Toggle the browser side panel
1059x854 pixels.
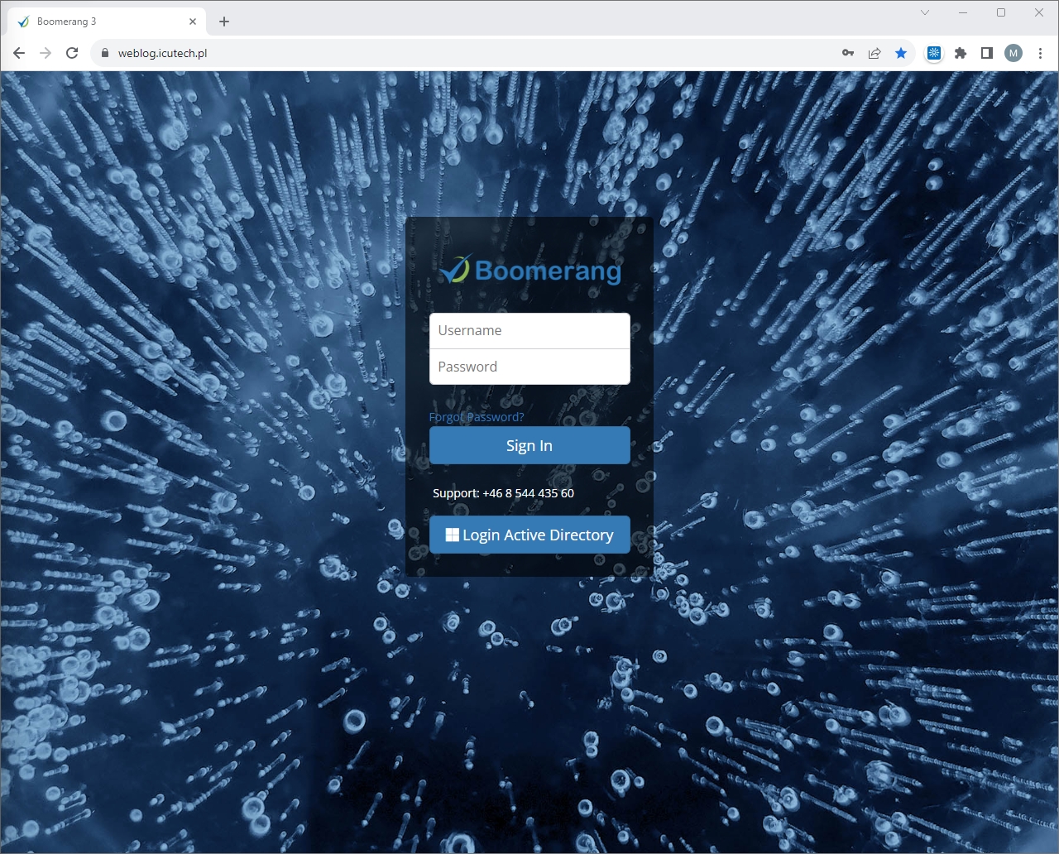[987, 53]
